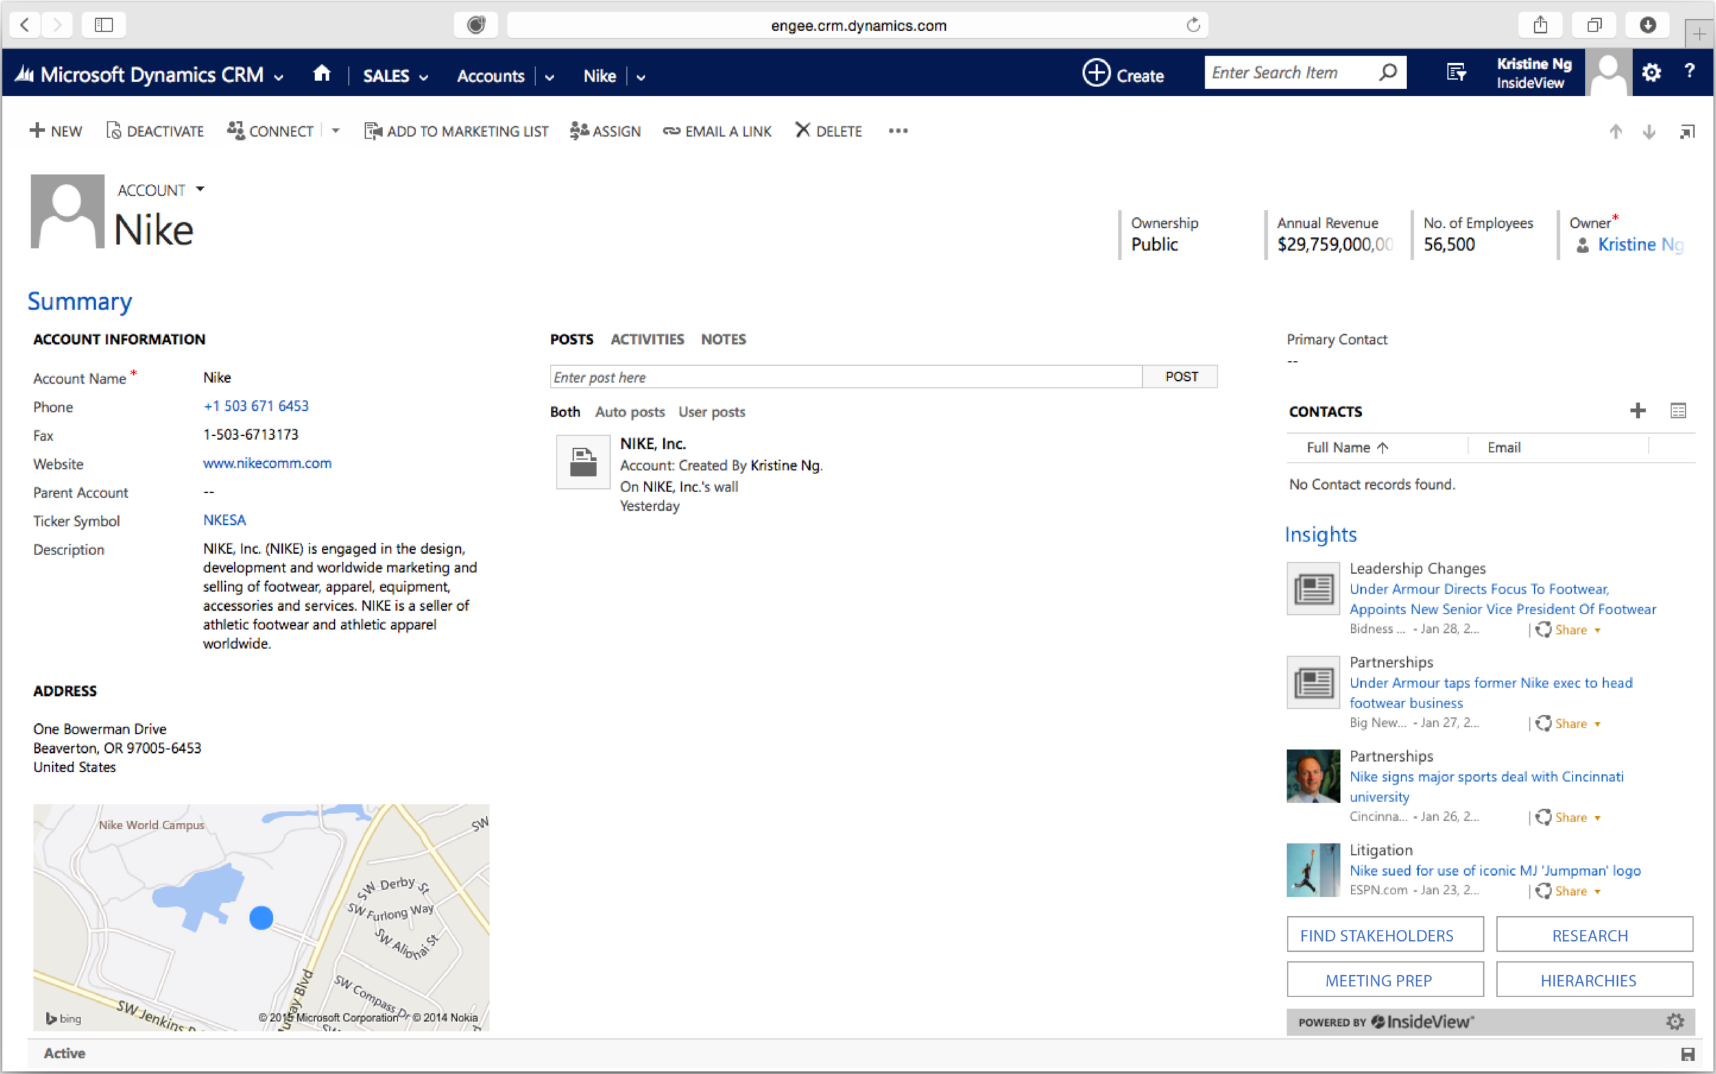Click the NIKE, Inc. post icon
Image resolution: width=1716 pixels, height=1074 pixels.
tap(583, 463)
